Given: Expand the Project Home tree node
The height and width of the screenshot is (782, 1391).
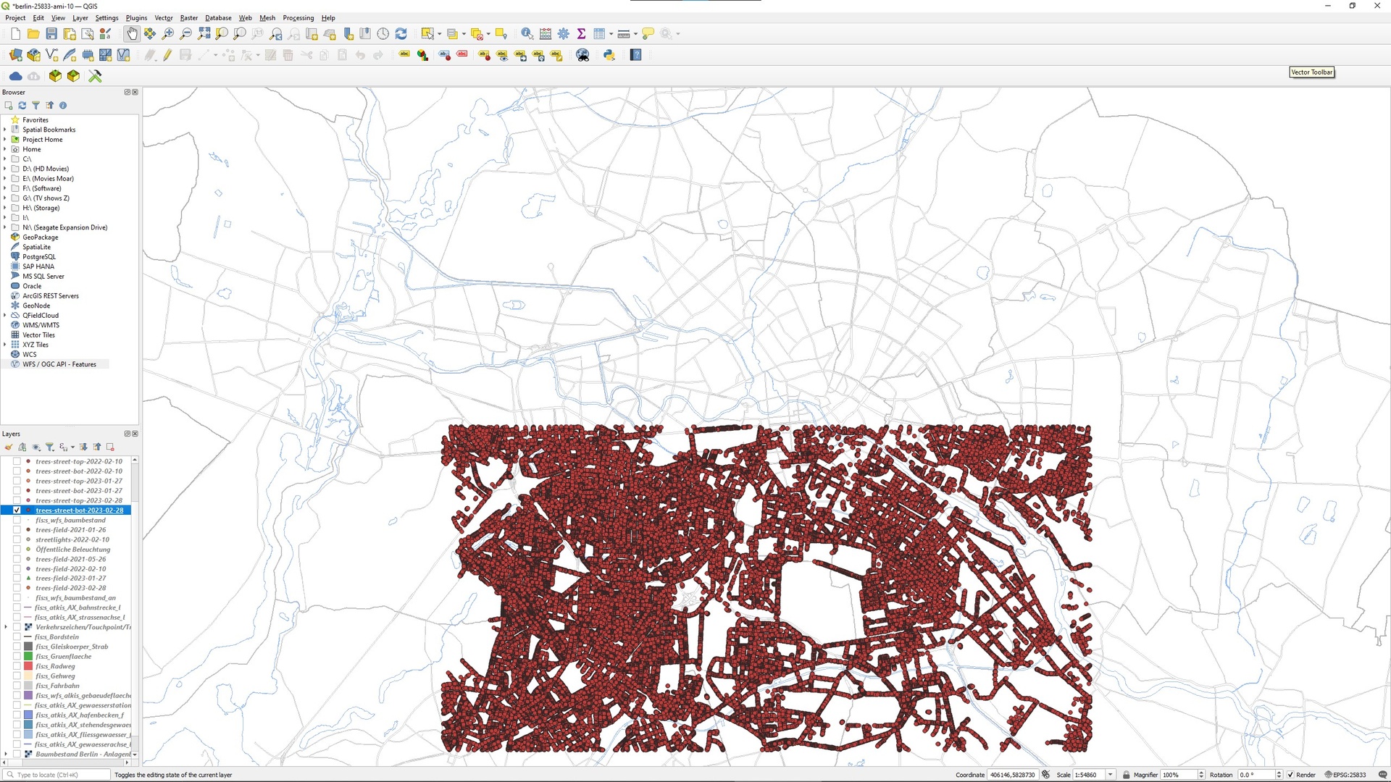Looking at the screenshot, I should [x=5, y=140].
